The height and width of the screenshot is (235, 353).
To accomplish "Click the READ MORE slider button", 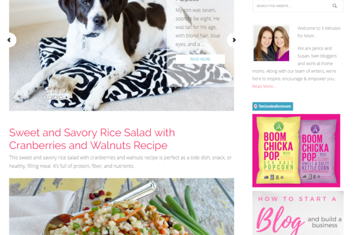I will pos(200,59).
